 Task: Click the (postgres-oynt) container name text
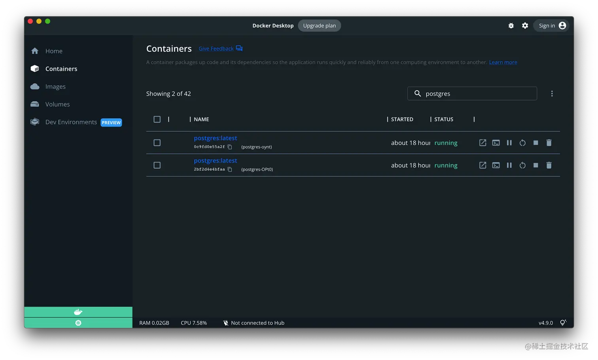tap(257, 147)
